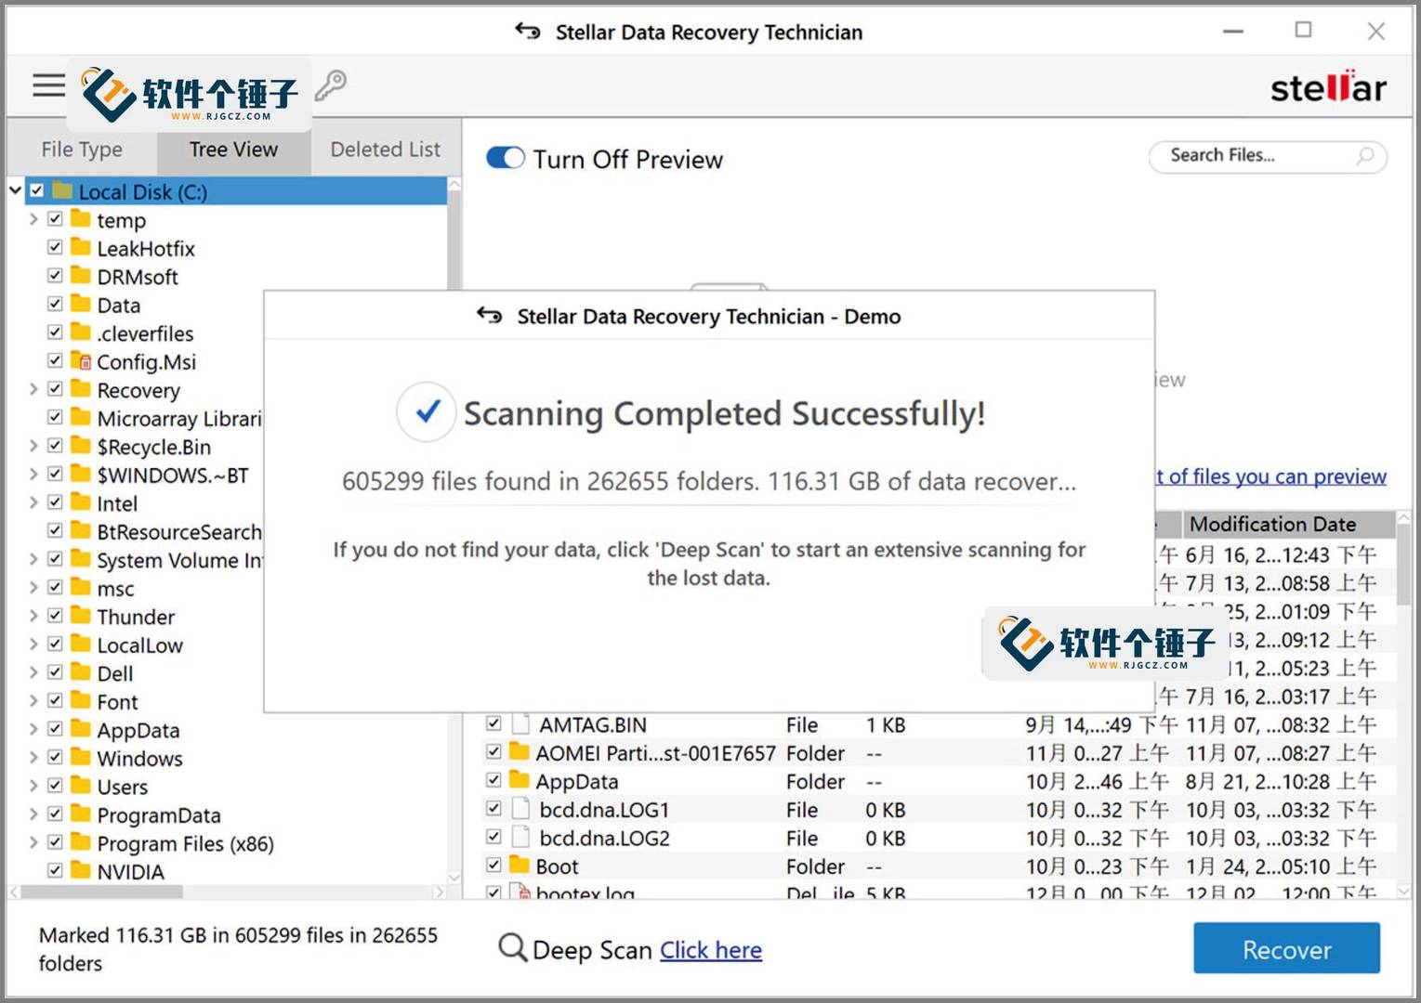This screenshot has height=1003, width=1421.
Task: Uncheck the Data folder checkbox
Action: click(55, 304)
